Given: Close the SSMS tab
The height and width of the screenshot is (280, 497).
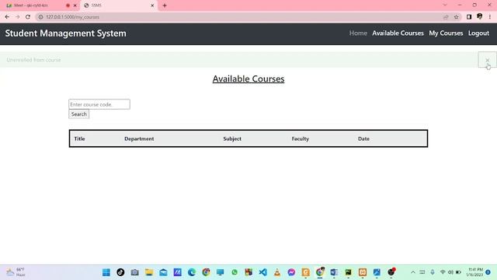Looking at the screenshot, I should pos(152,5).
